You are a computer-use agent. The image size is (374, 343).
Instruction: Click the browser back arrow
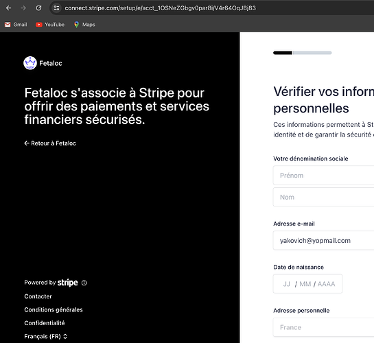coord(9,8)
